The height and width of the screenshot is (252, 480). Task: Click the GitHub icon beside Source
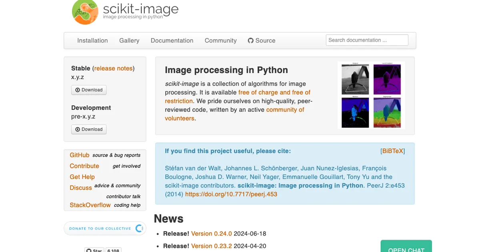(x=251, y=40)
